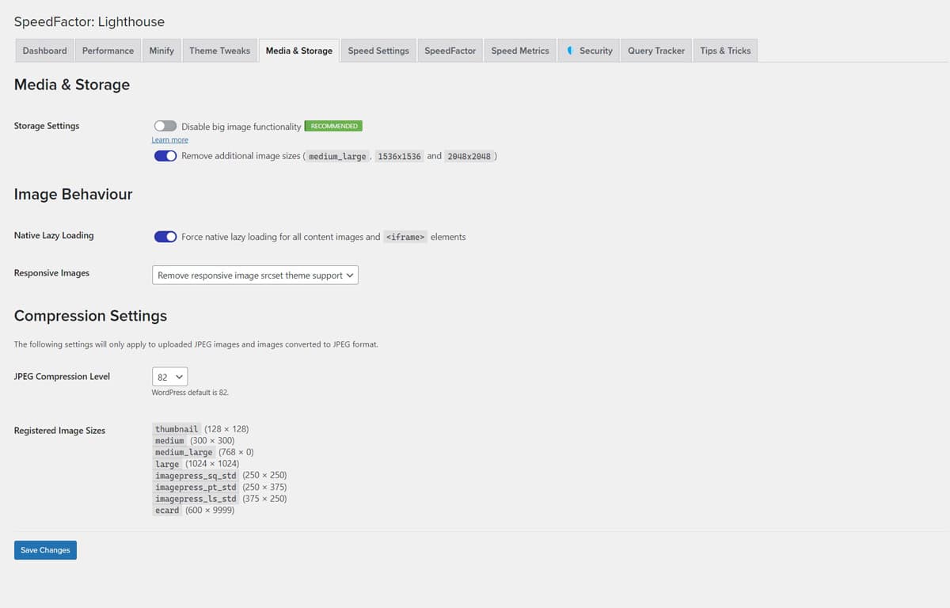Select the Theme Tweaks tab

pyautogui.click(x=219, y=50)
